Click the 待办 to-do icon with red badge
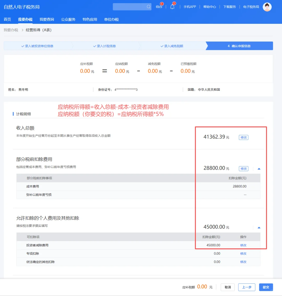 click(x=159, y=7)
